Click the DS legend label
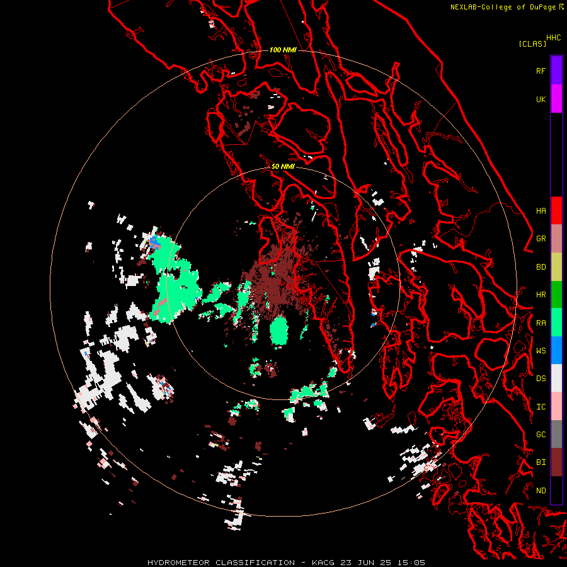Image resolution: width=567 pixels, height=567 pixels. point(541,379)
